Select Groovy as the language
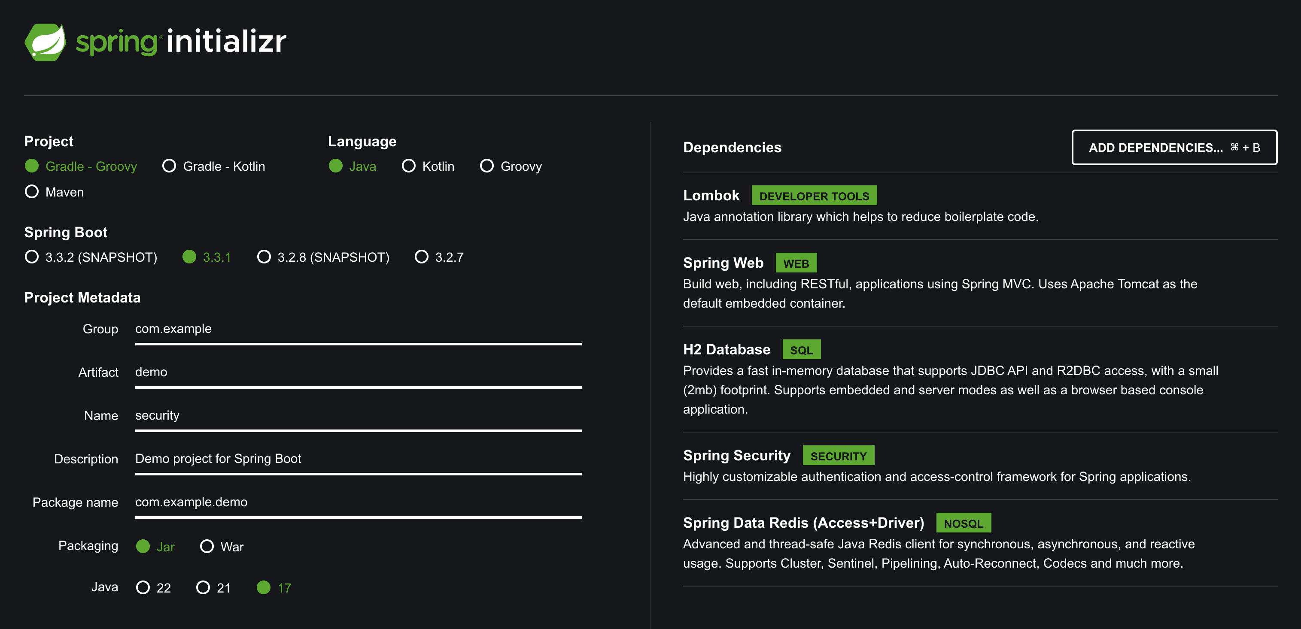The image size is (1301, 629). coord(486,166)
